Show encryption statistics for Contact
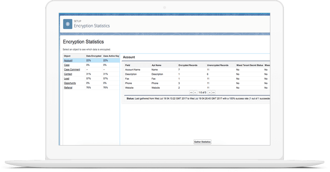 point(68,74)
